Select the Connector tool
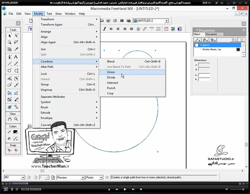Screen dimensions: 250x194 pos(16,107)
